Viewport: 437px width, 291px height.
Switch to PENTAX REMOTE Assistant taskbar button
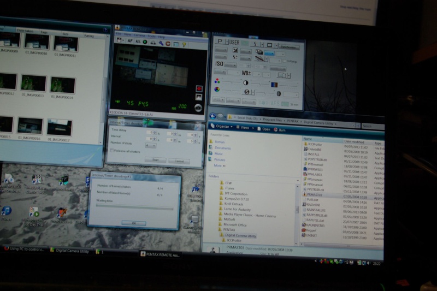point(161,254)
